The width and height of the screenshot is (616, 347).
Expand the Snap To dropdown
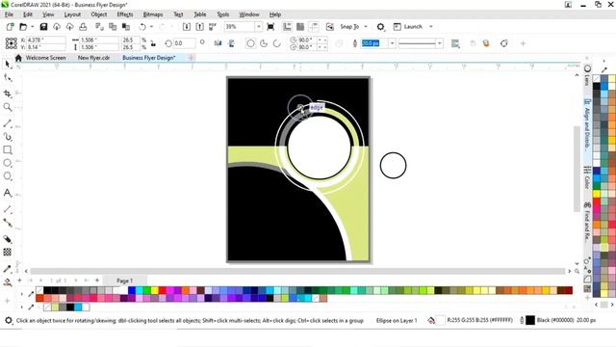366,27
